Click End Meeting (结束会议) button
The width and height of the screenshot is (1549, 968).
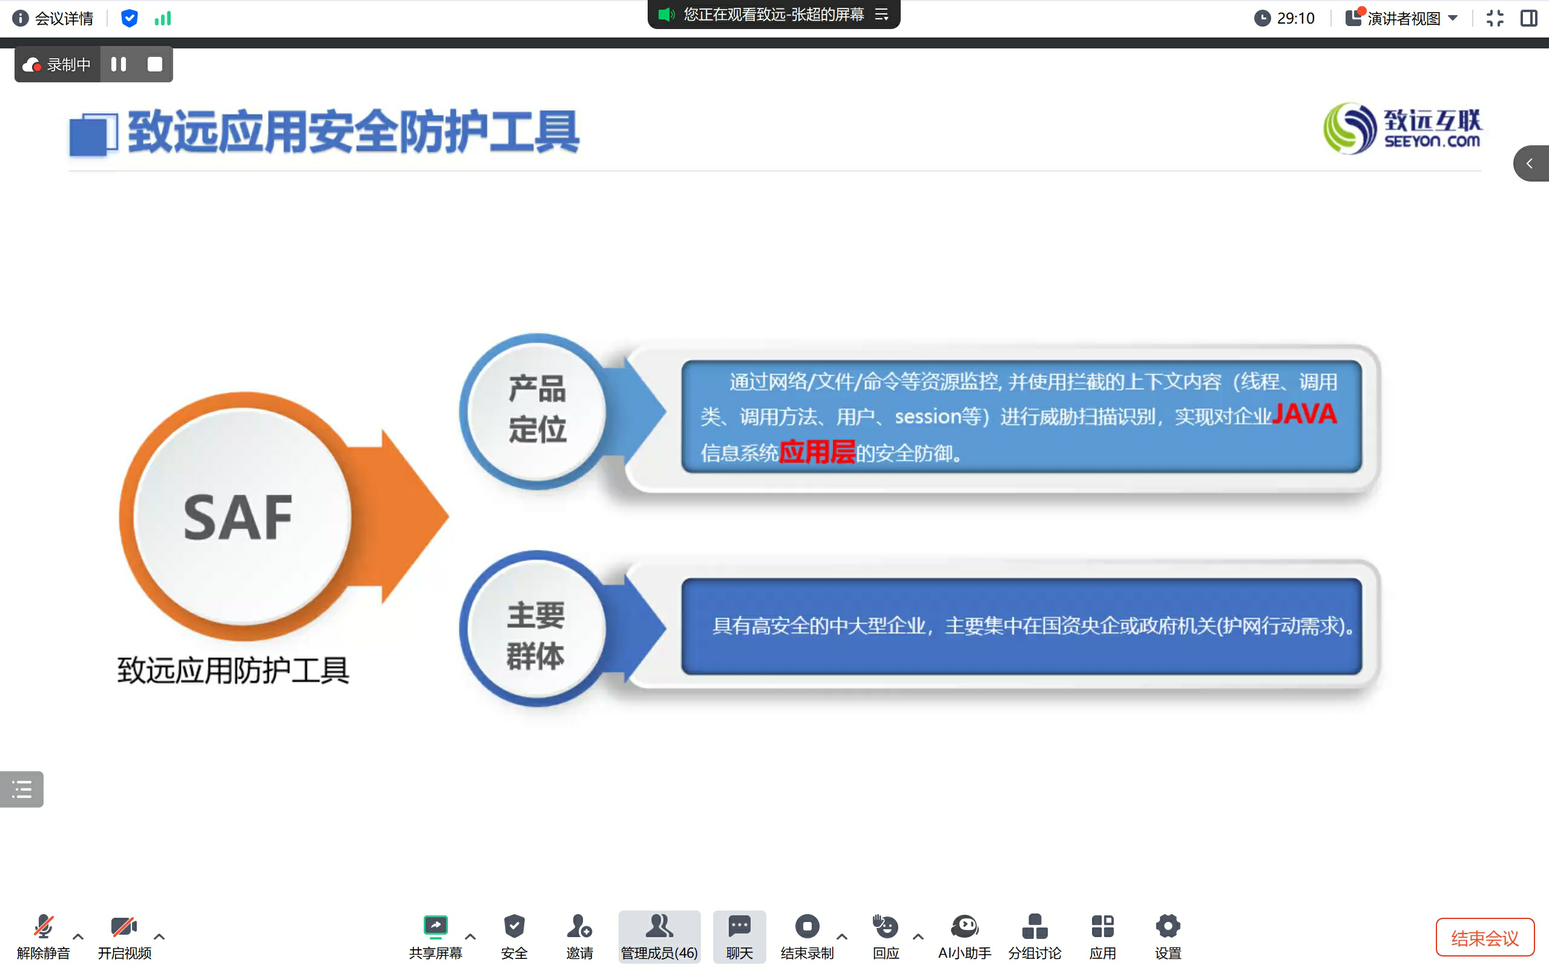coord(1484,938)
